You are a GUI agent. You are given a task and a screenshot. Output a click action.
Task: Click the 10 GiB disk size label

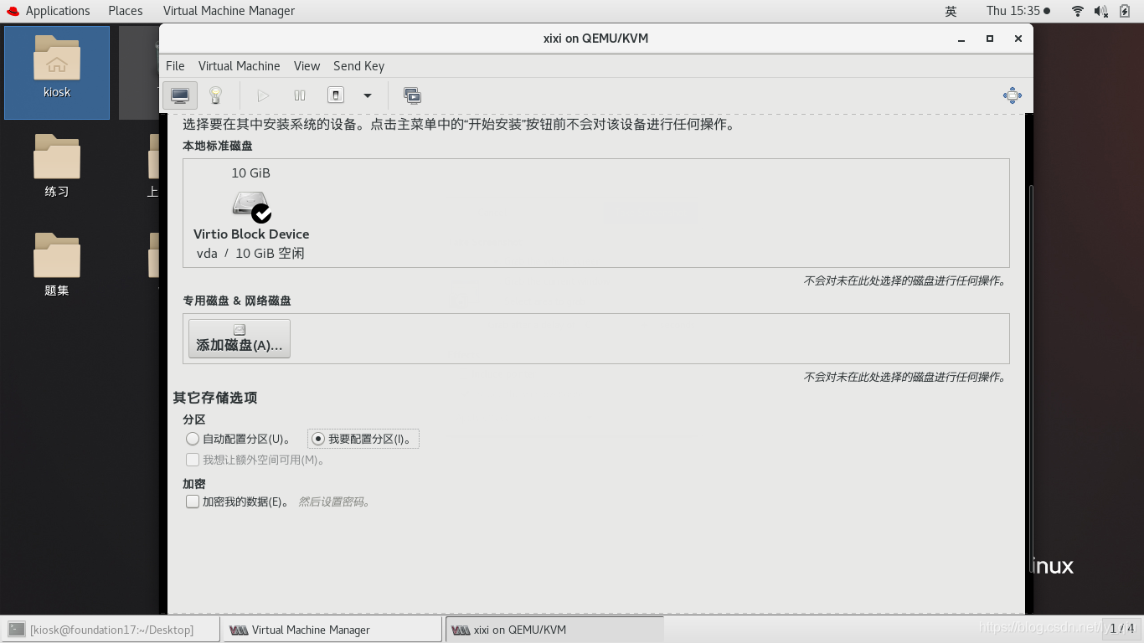(x=251, y=173)
